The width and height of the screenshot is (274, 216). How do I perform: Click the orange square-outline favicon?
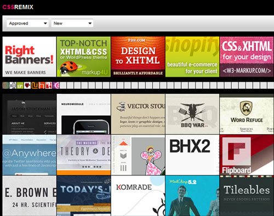click(42, 86)
